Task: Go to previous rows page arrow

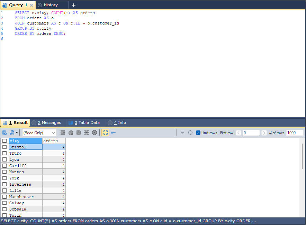Action: coord(238,133)
